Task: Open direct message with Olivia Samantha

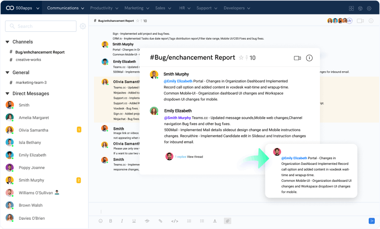Action: point(33,130)
